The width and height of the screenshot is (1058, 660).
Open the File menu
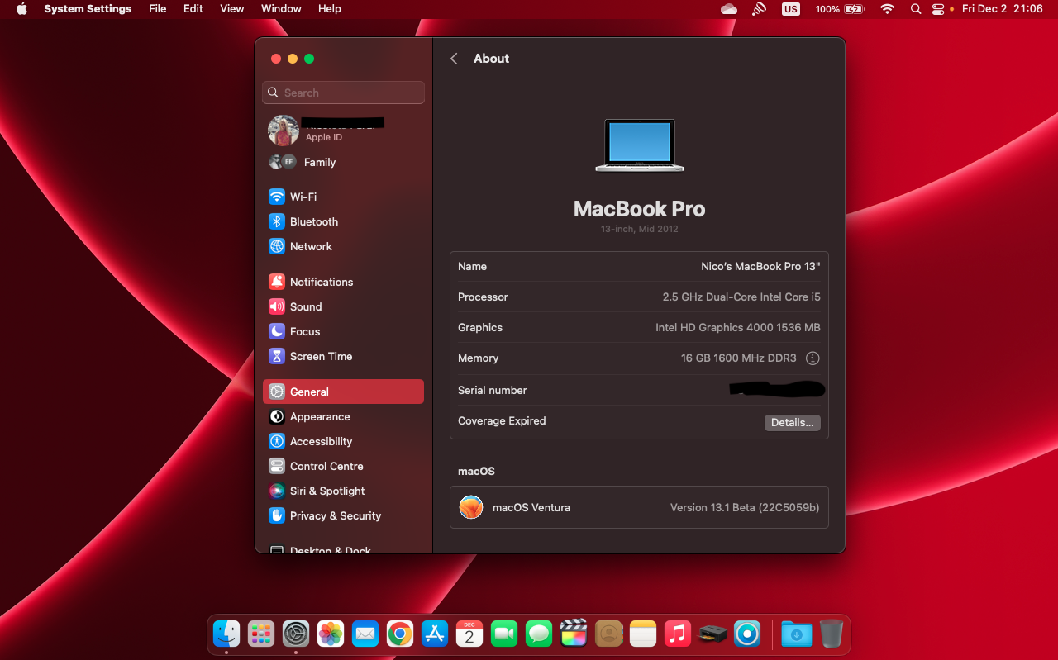point(157,9)
